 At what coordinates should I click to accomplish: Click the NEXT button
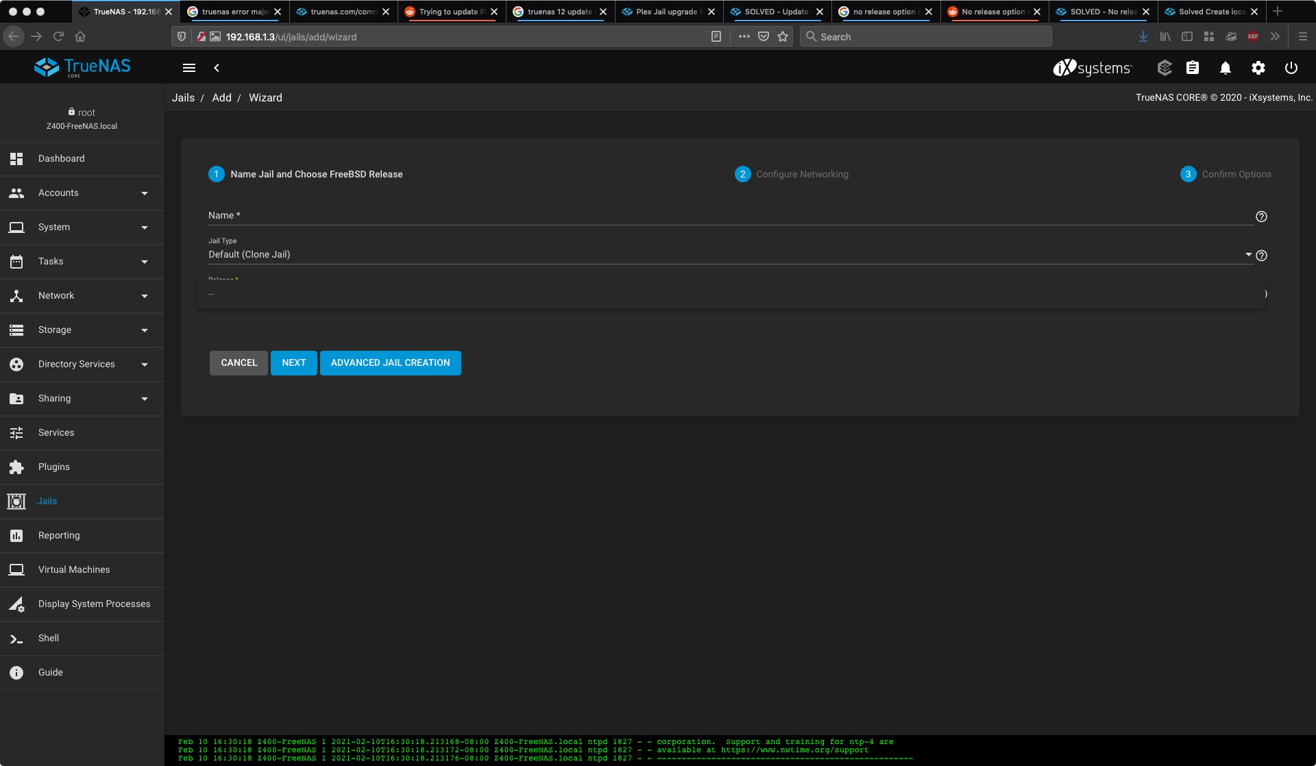pos(293,363)
